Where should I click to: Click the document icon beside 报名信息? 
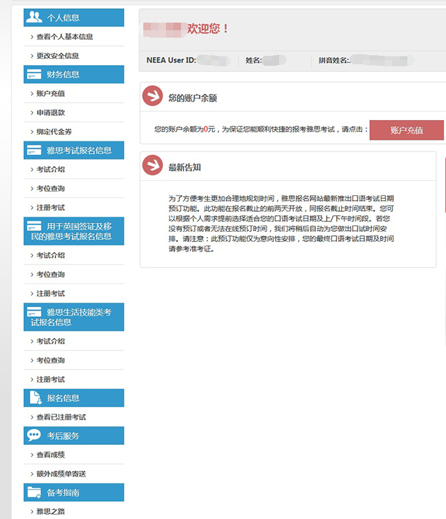tap(34, 398)
